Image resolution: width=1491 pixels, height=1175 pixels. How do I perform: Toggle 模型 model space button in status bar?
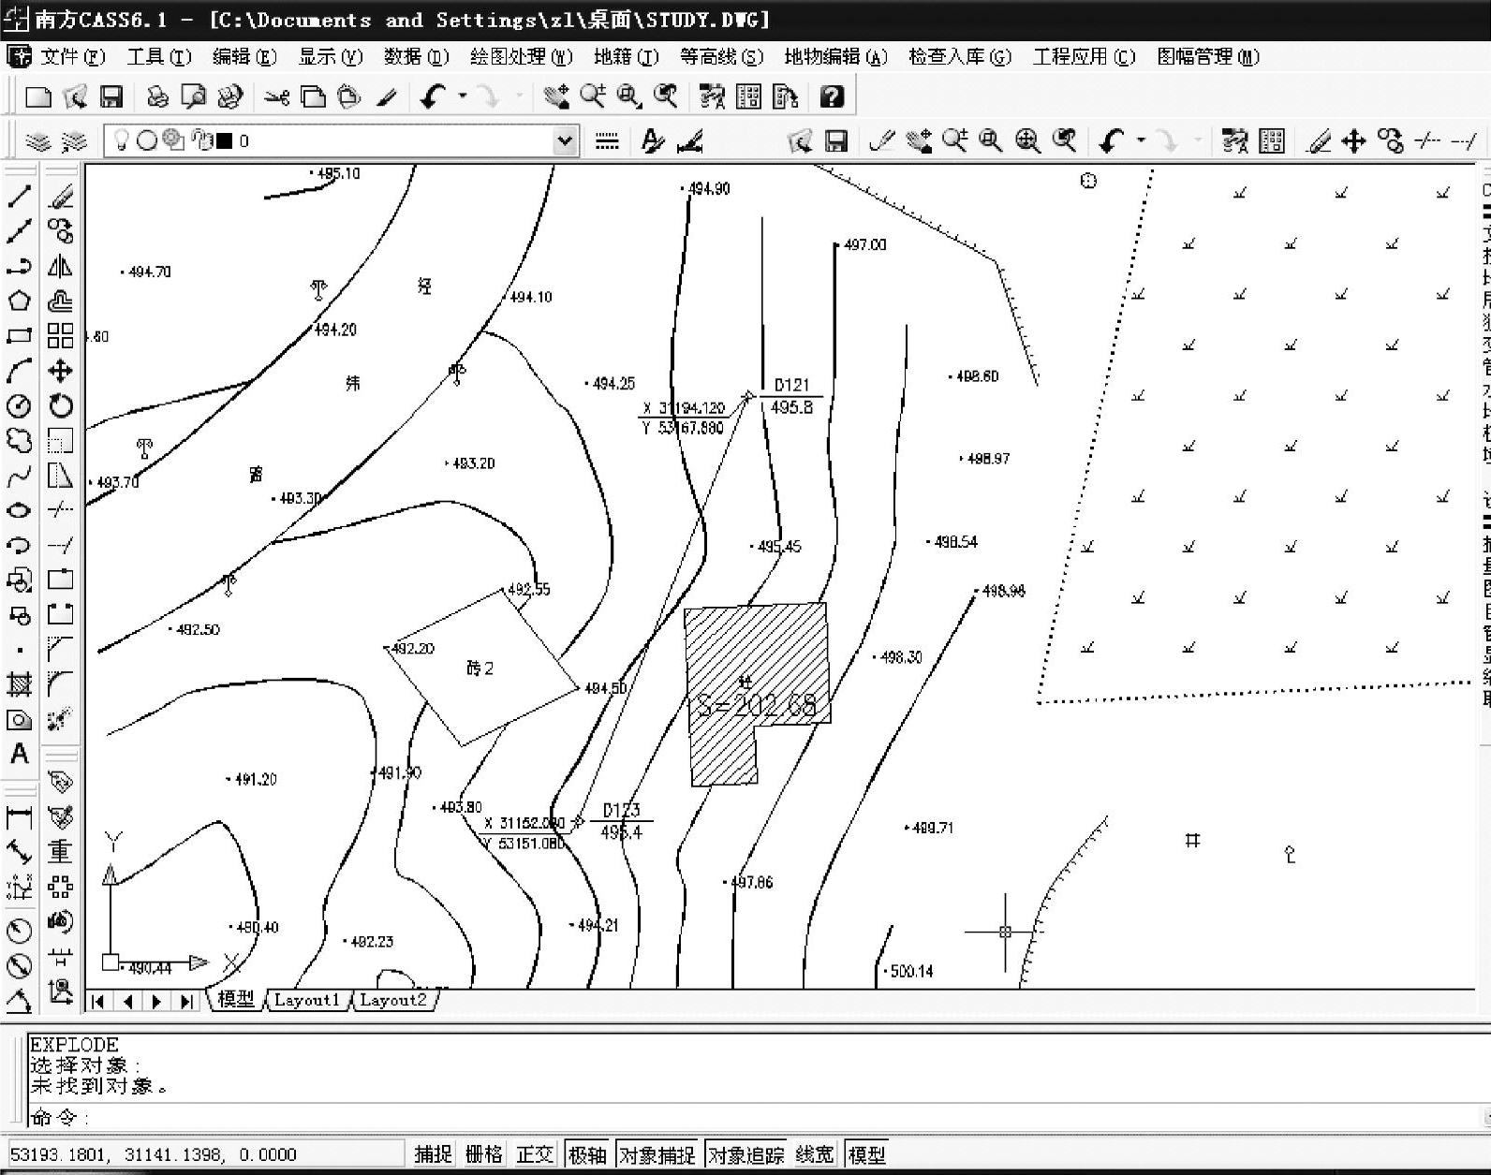click(x=866, y=1154)
